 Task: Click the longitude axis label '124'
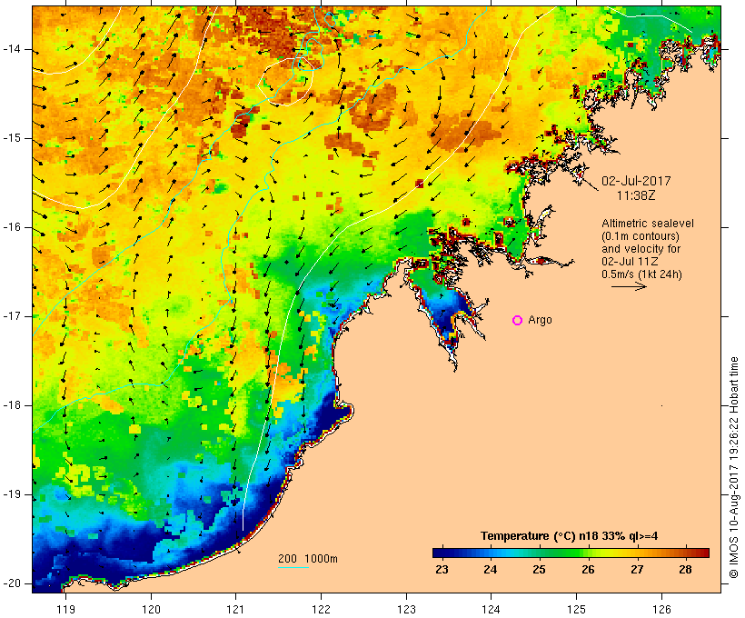pos(491,609)
